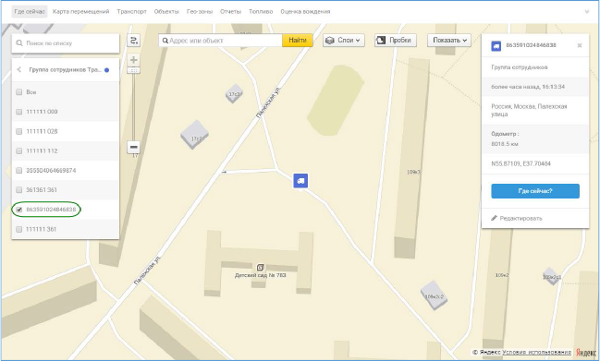This screenshot has width=600, height=361.
Task: Click the list search field
Action: [x=66, y=43]
